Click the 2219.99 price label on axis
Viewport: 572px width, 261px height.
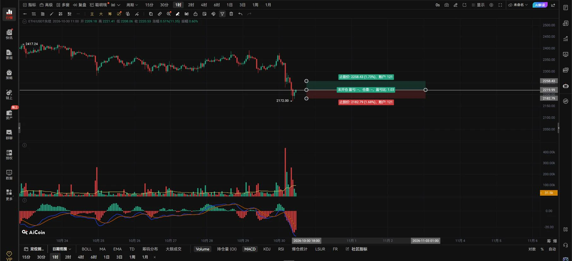[x=549, y=90]
